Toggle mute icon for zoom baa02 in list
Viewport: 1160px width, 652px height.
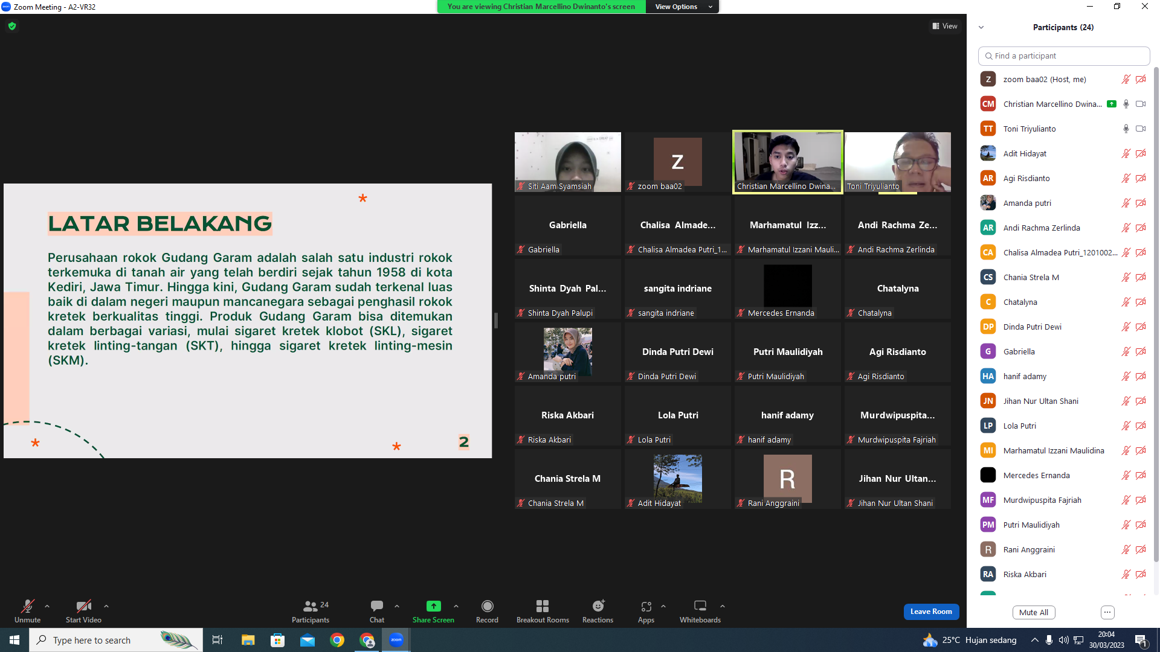1126,79
